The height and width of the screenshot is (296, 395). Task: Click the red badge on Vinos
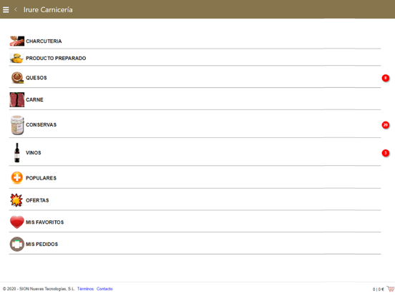tap(386, 153)
